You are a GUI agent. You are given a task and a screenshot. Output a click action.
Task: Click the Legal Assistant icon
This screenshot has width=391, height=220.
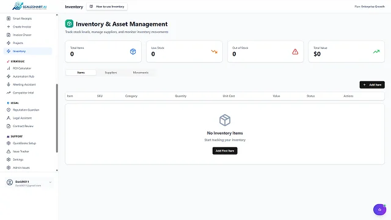(x=9, y=118)
